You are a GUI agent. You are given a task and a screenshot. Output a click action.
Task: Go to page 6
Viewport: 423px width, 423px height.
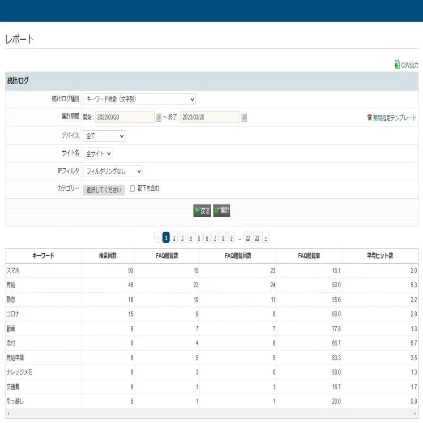point(207,238)
